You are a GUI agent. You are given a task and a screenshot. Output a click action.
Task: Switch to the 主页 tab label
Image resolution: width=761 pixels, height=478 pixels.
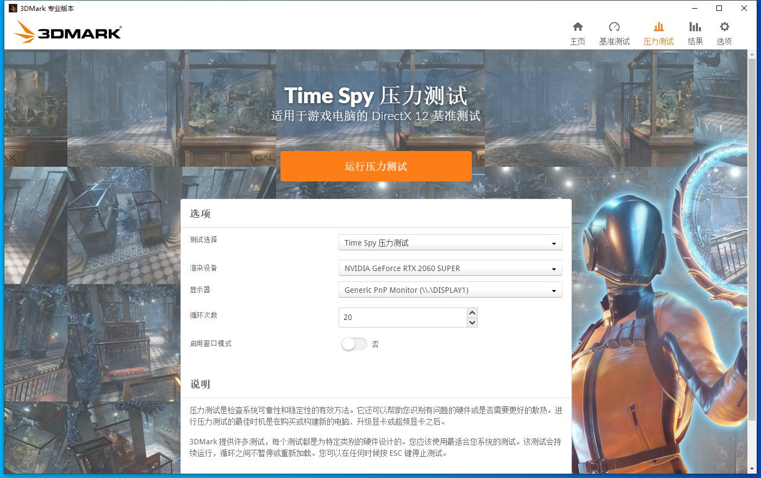pyautogui.click(x=578, y=41)
